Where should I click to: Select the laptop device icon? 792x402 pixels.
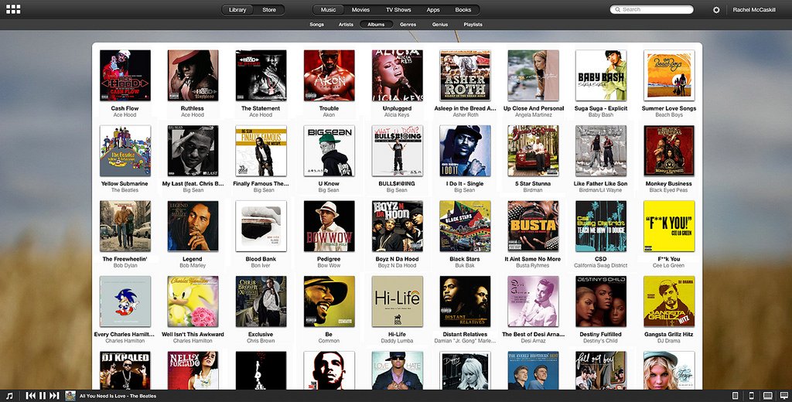[767, 396]
